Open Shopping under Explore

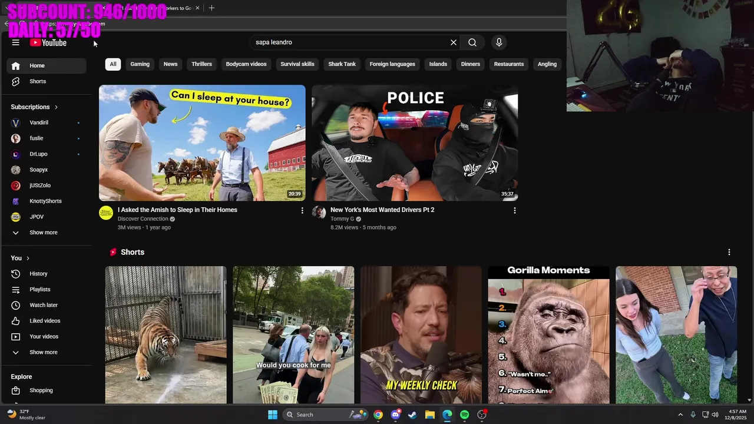pyautogui.click(x=47, y=390)
